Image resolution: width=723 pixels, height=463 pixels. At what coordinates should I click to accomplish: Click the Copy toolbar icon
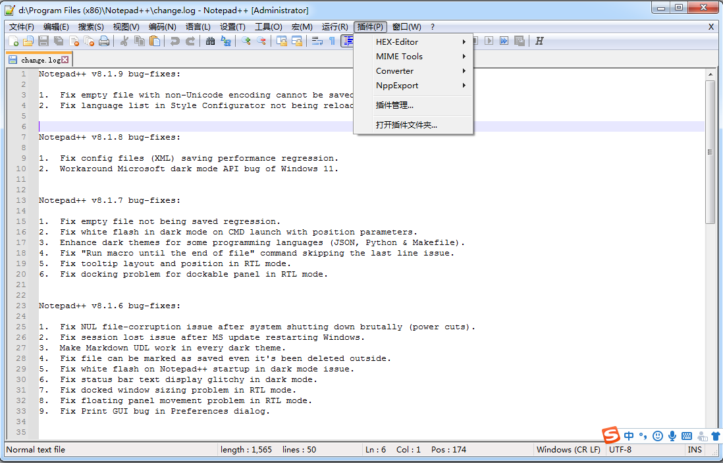(139, 41)
